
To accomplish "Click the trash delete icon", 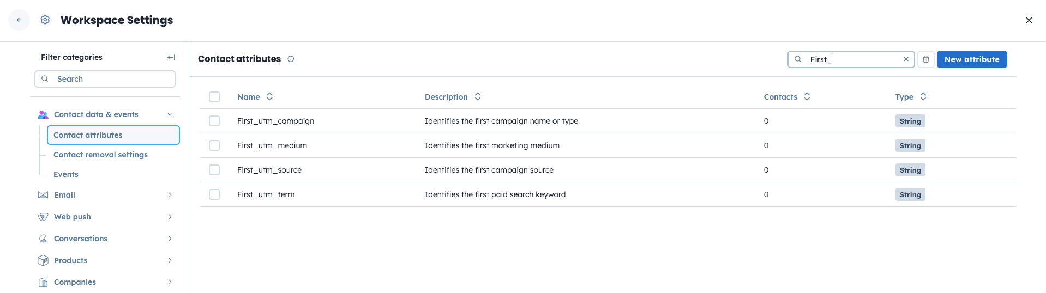I will click(x=925, y=59).
